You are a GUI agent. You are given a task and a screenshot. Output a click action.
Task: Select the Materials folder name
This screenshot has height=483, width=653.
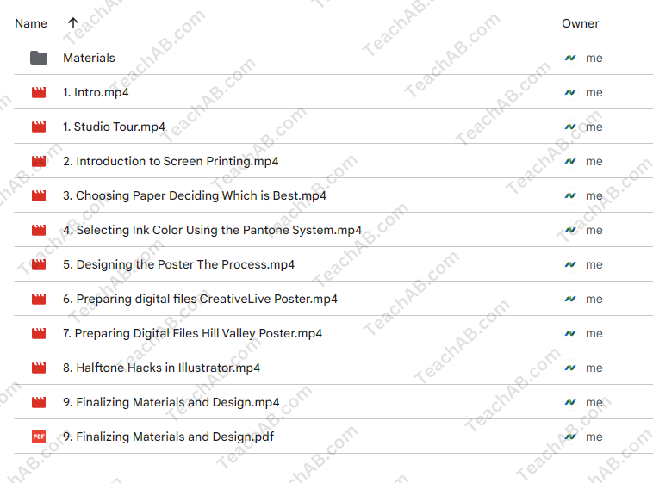pos(89,58)
